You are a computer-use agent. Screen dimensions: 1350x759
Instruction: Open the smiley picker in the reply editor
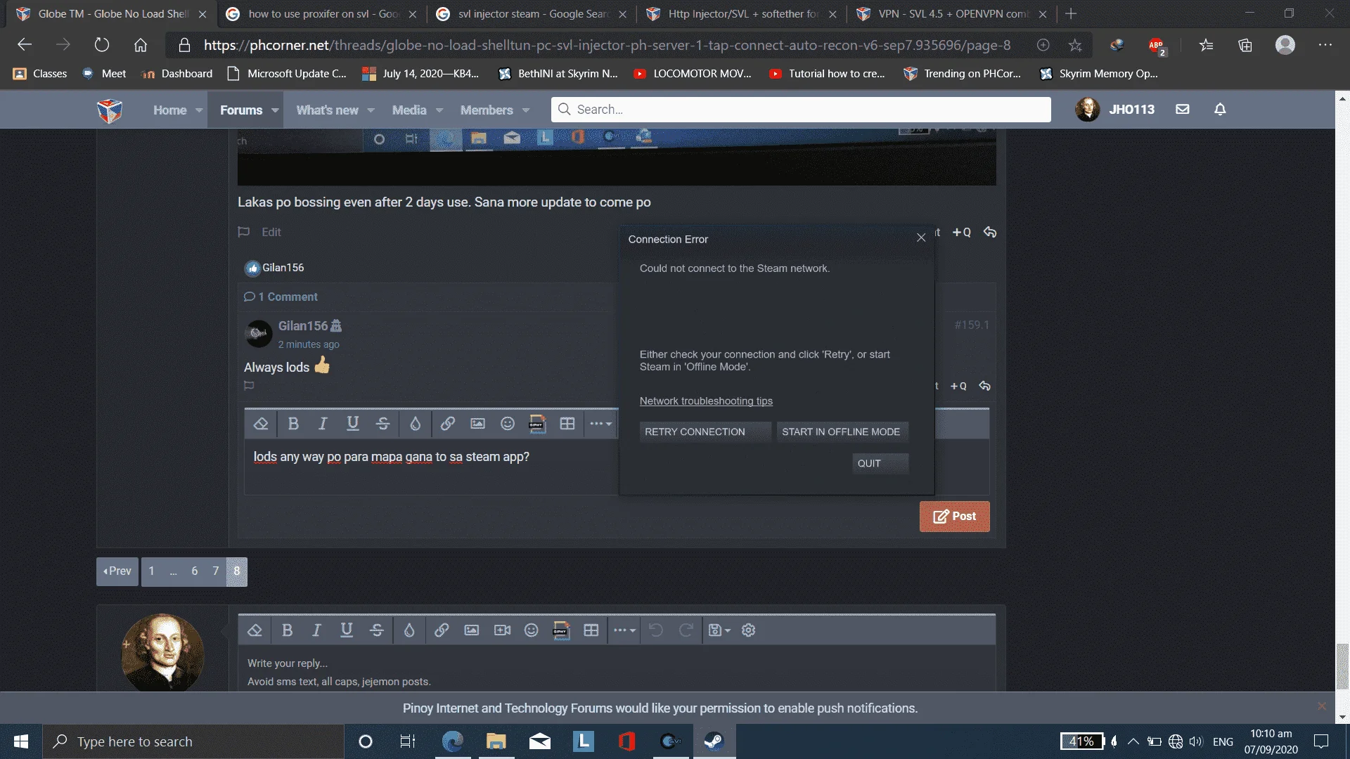(532, 630)
